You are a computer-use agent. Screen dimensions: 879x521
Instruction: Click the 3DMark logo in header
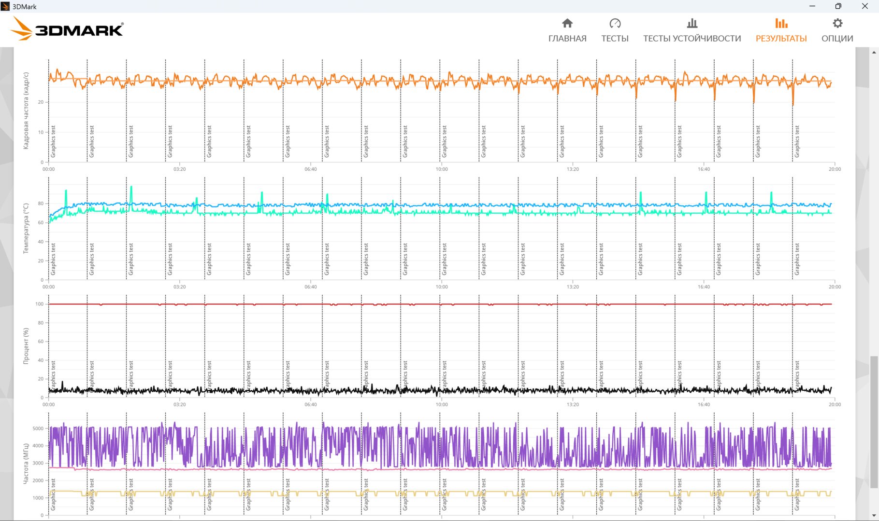[67, 29]
